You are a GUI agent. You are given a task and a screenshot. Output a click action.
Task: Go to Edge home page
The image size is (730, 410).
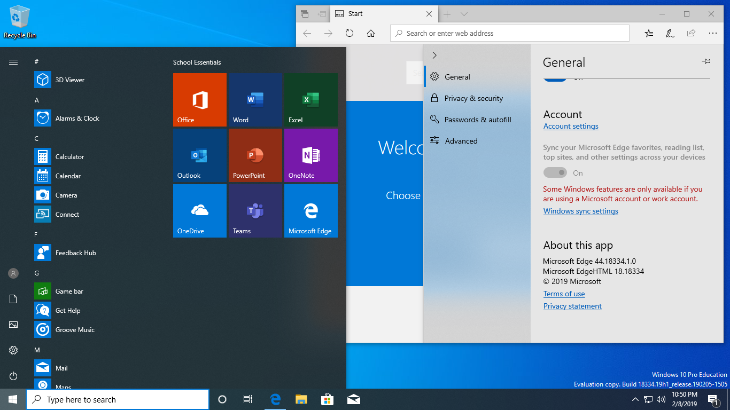pyautogui.click(x=371, y=33)
